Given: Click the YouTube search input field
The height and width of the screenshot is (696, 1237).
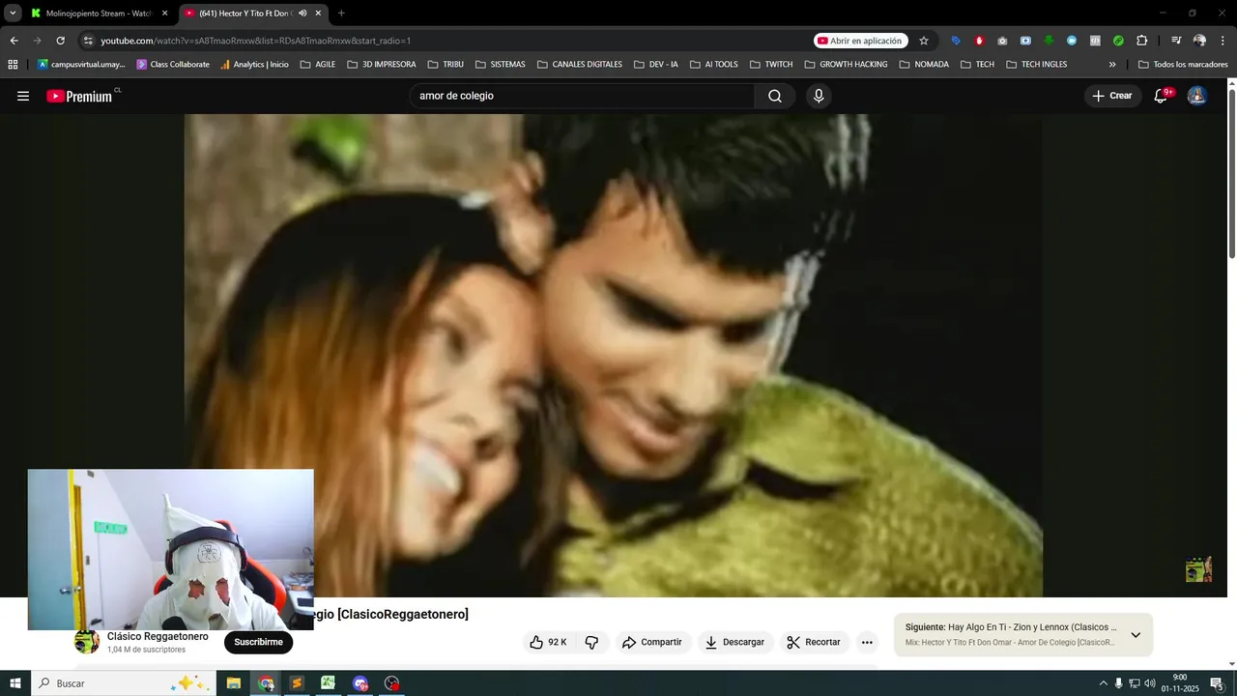Looking at the screenshot, I should [x=582, y=96].
